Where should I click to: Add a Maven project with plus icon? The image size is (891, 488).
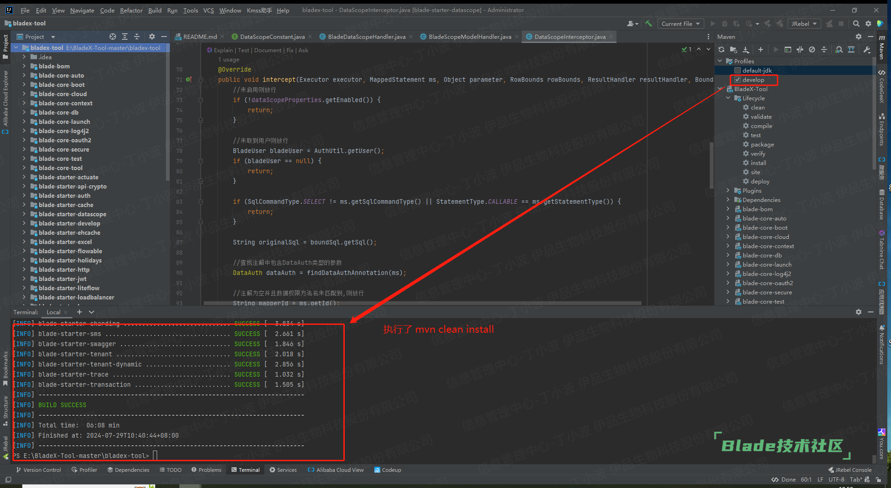(760, 49)
